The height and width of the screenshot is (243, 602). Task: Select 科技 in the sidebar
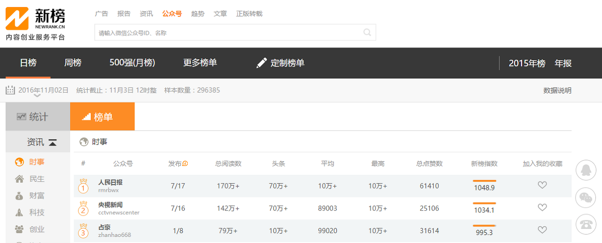click(37, 212)
